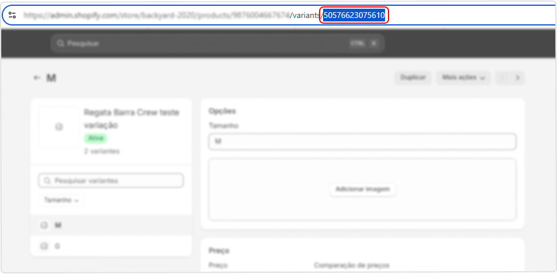This screenshot has height=274, width=557.
Task: Click the back arrow beside the M title
Action: click(x=36, y=78)
